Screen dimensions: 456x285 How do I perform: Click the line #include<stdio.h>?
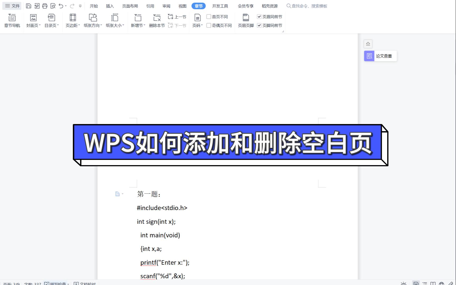click(162, 208)
